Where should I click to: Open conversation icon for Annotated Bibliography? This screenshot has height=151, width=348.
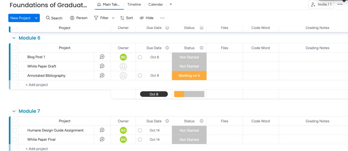point(102,75)
